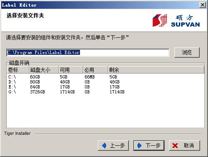Click the 80GB disk size value
This screenshot has width=208, height=157.
[35, 82]
